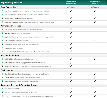The image size is (107, 98).
Task: Click Anti-Banner feature text
Action: pos(22,44)
